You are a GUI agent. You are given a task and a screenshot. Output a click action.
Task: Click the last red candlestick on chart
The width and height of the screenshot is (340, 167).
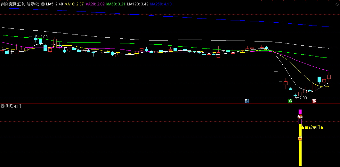tap(329, 77)
